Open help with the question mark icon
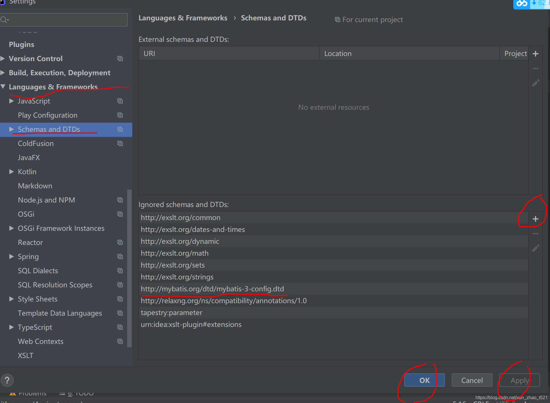550x403 pixels. coord(7,380)
